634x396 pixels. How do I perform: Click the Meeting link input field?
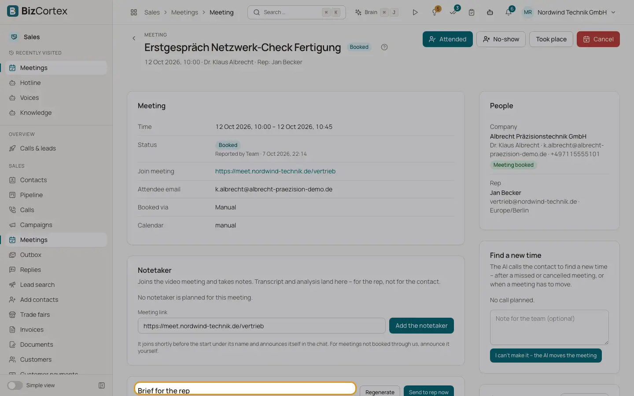(262, 326)
